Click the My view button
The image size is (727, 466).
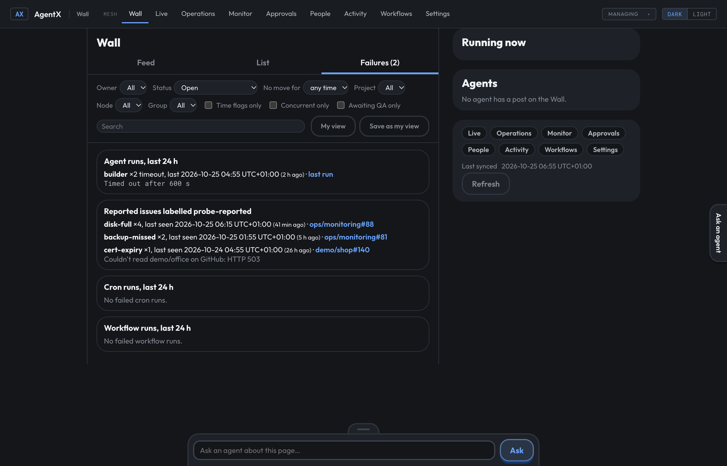[x=333, y=126]
